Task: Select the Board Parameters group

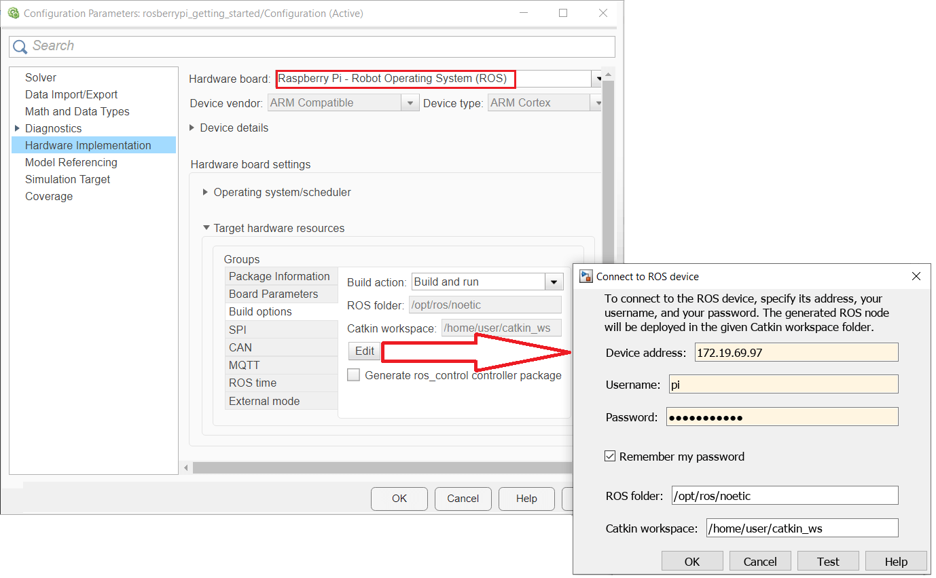Action: tap(281, 294)
